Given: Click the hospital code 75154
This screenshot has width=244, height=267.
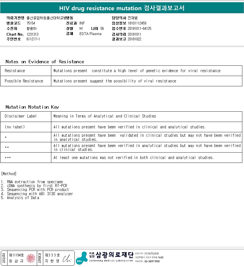Looking at the screenshot, I should [x=31, y=23].
